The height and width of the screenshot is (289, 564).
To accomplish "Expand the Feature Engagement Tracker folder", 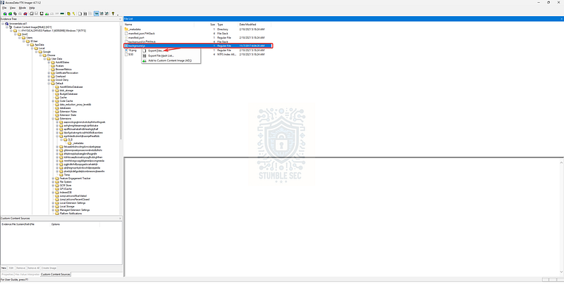I will click(x=53, y=178).
